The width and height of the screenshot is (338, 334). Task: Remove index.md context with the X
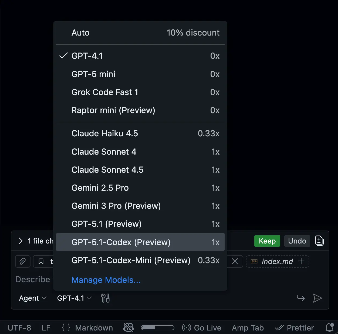[235, 261]
